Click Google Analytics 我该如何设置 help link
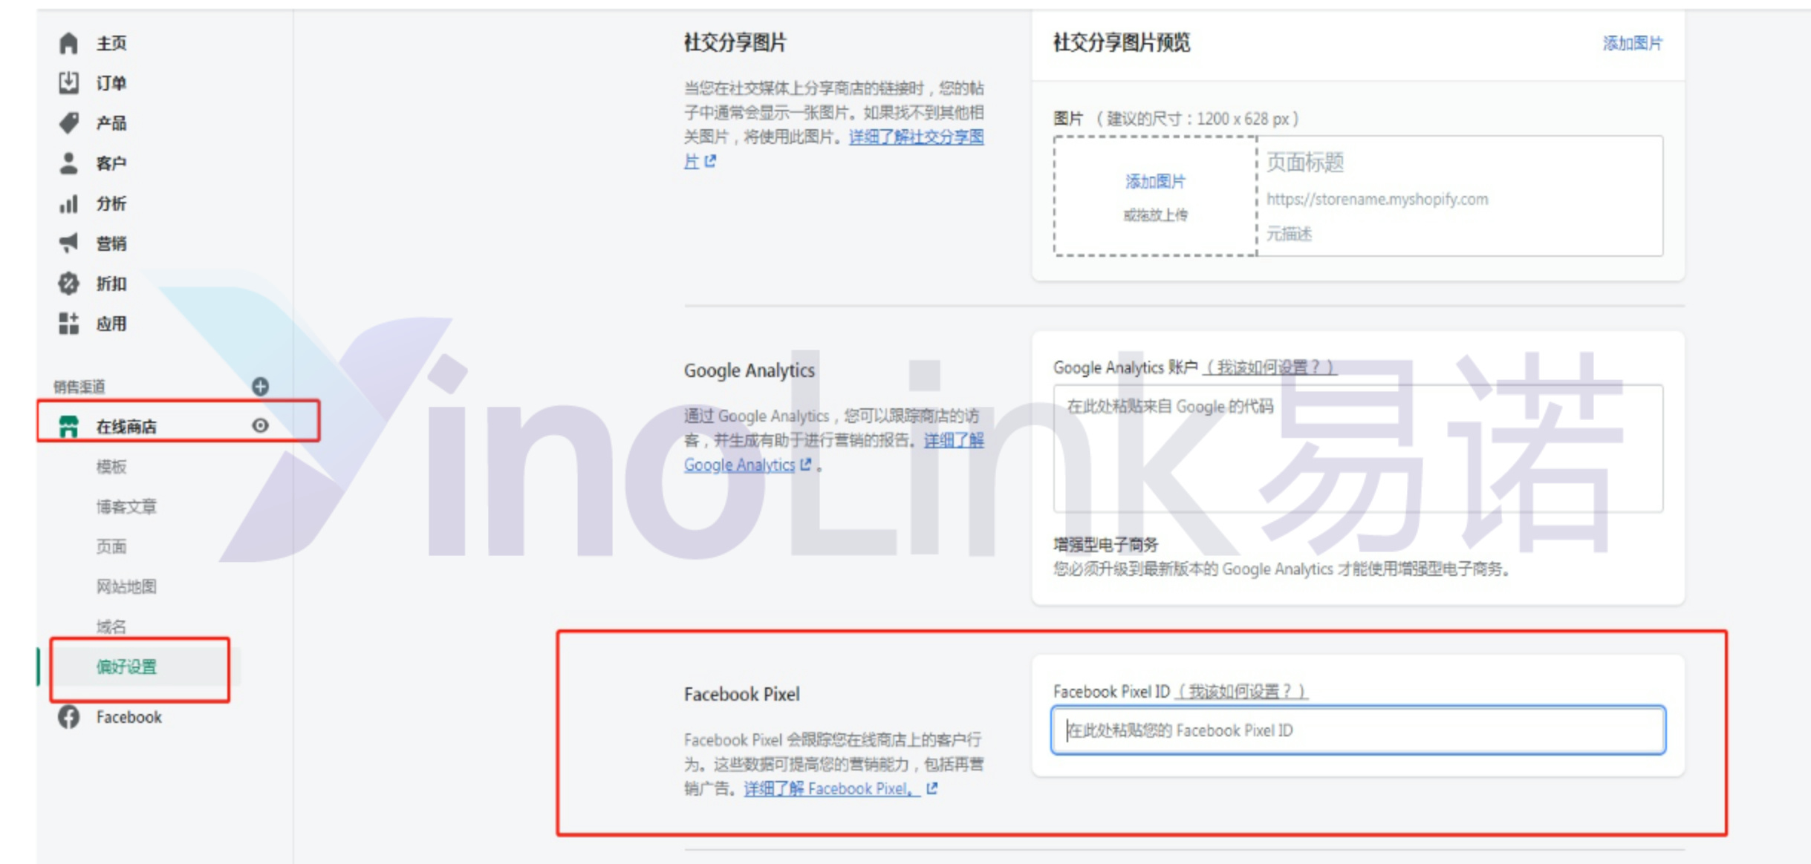 1269,367
